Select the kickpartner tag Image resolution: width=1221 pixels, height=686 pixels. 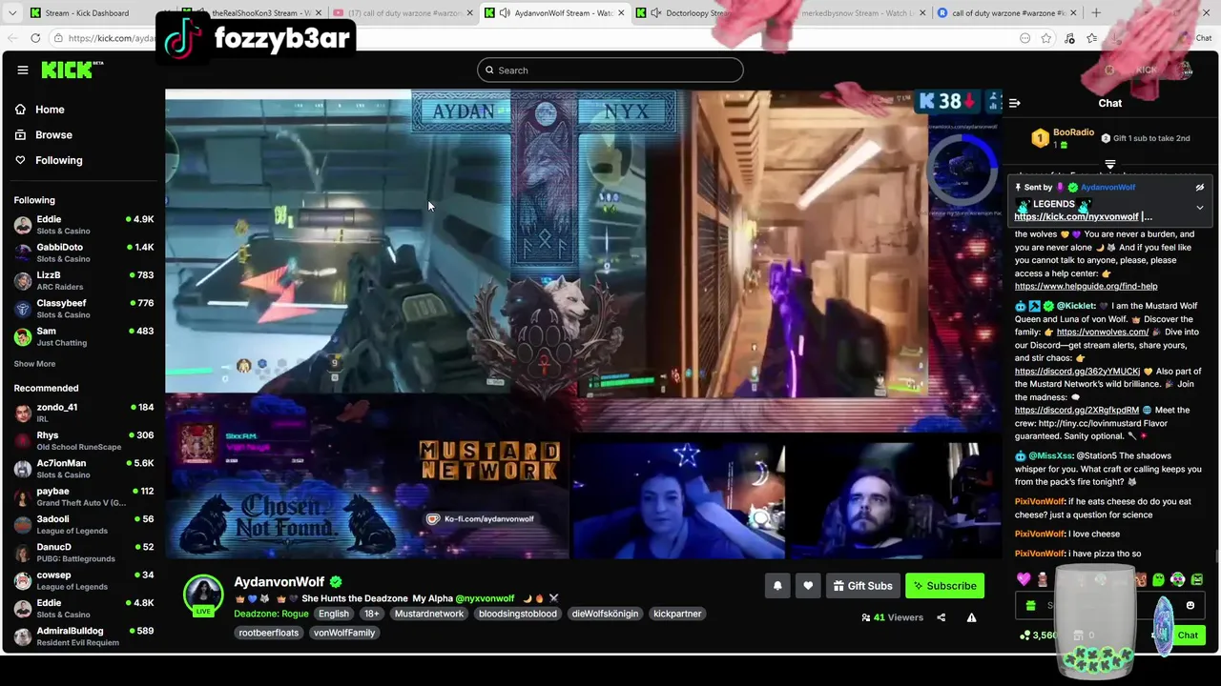pos(677,614)
